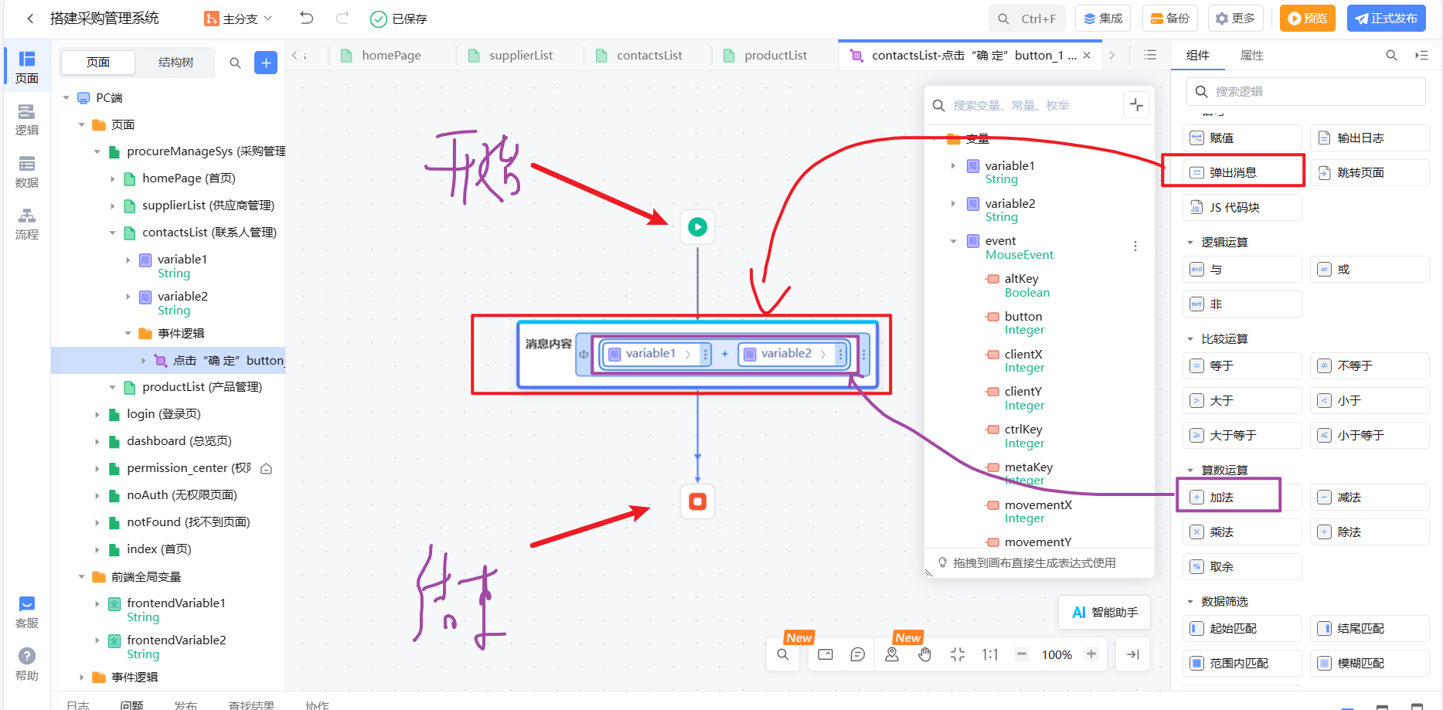Click the 备份 backup button
The image size is (1443, 710).
point(1170,19)
